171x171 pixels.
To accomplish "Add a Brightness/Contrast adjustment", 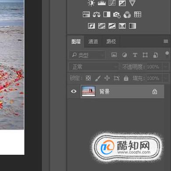I will pos(91,3).
